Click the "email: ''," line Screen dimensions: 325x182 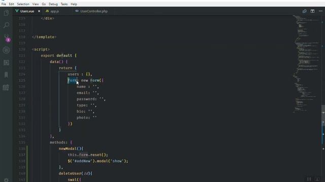[88, 93]
